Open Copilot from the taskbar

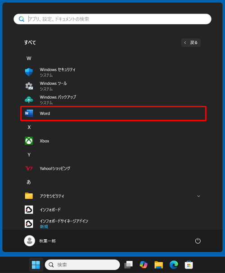tap(144, 265)
